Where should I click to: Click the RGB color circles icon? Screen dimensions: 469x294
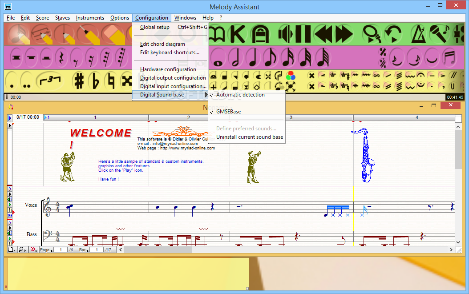click(291, 76)
